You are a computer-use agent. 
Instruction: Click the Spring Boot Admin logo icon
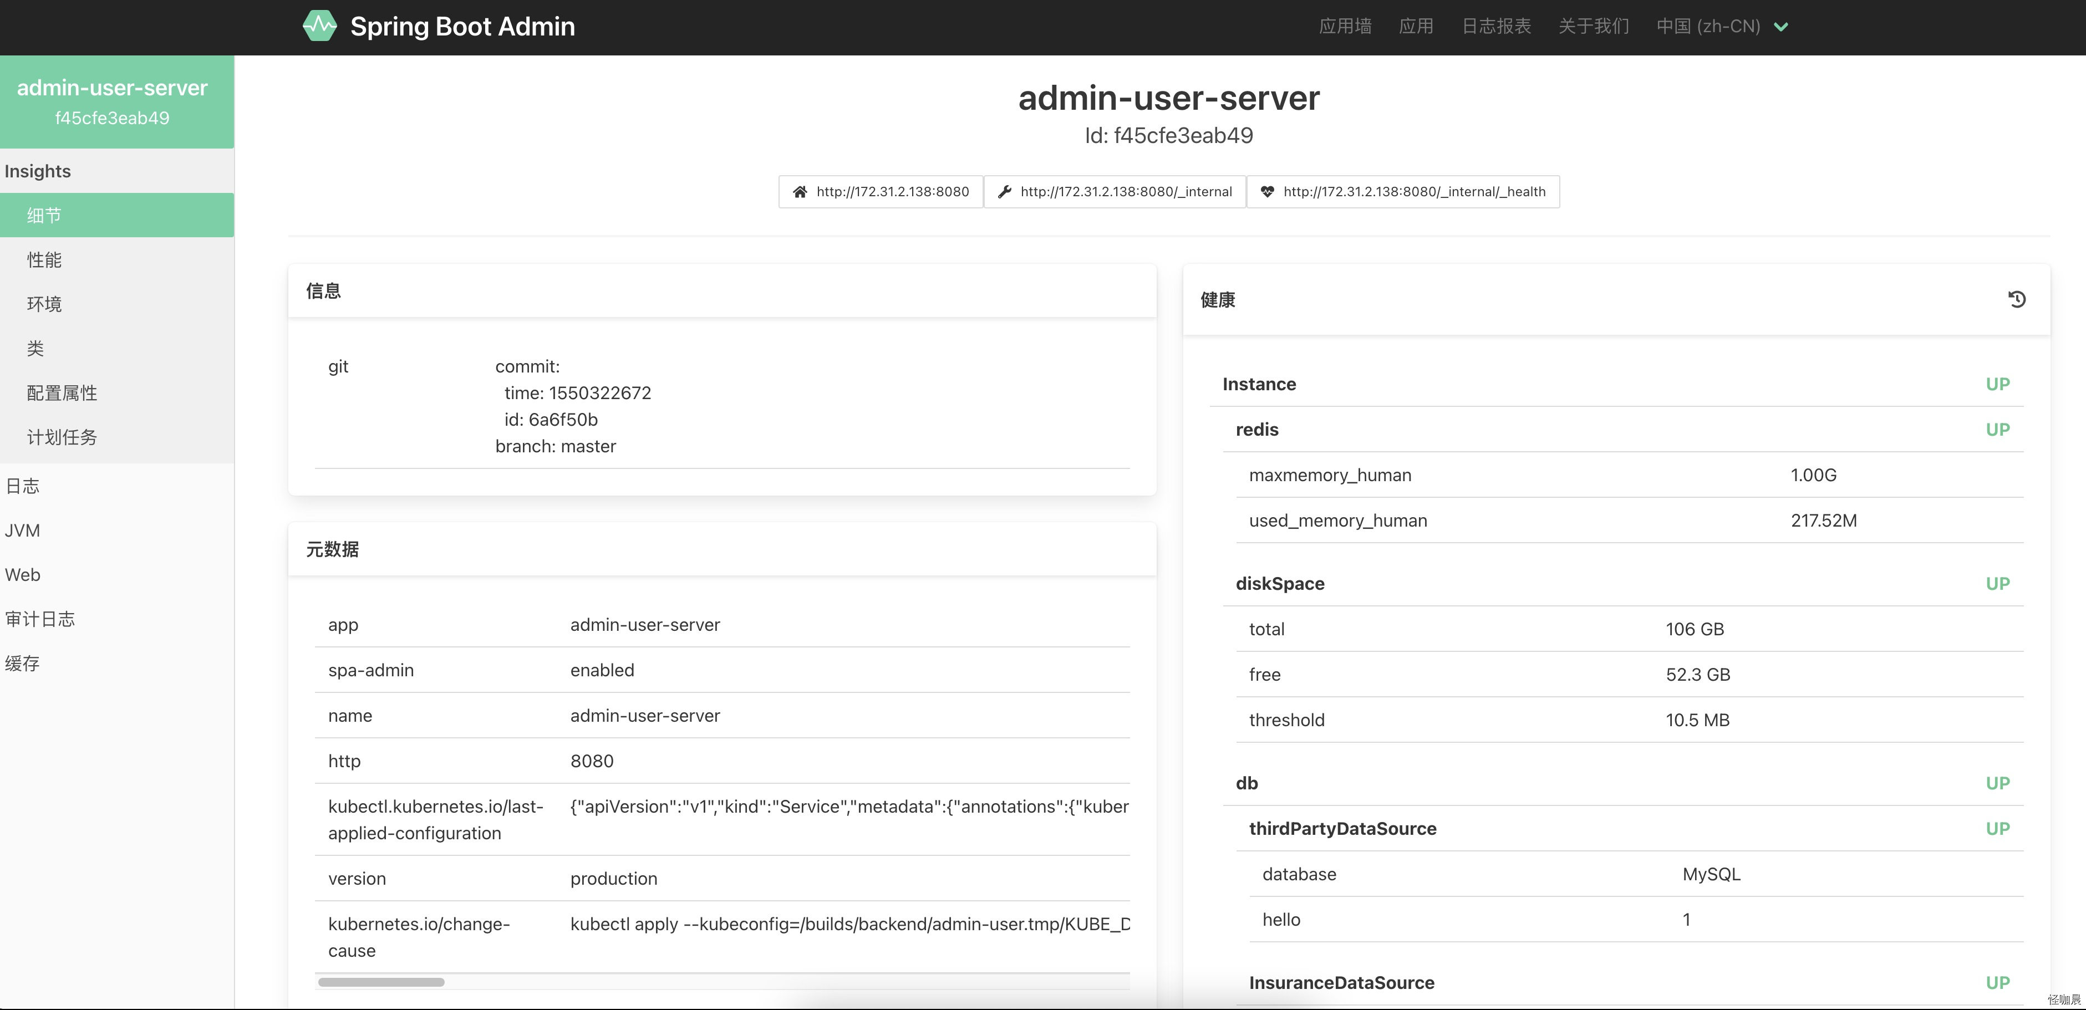[x=320, y=26]
